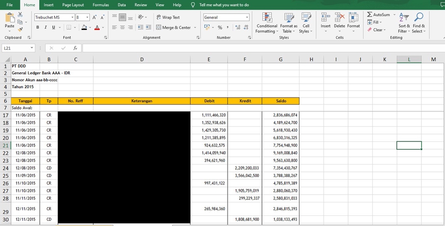Align text left

coord(114,27)
